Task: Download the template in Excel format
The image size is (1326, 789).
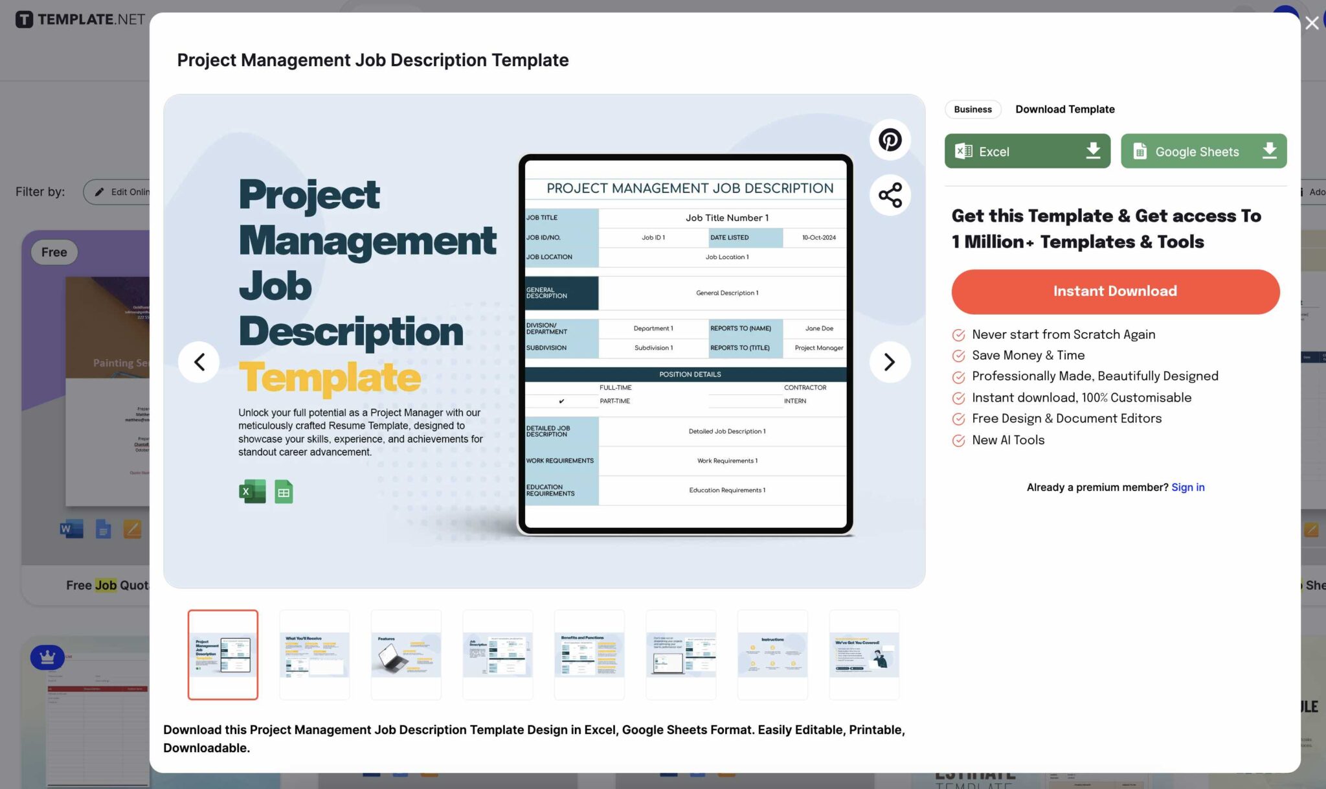Action: pyautogui.click(x=1027, y=151)
